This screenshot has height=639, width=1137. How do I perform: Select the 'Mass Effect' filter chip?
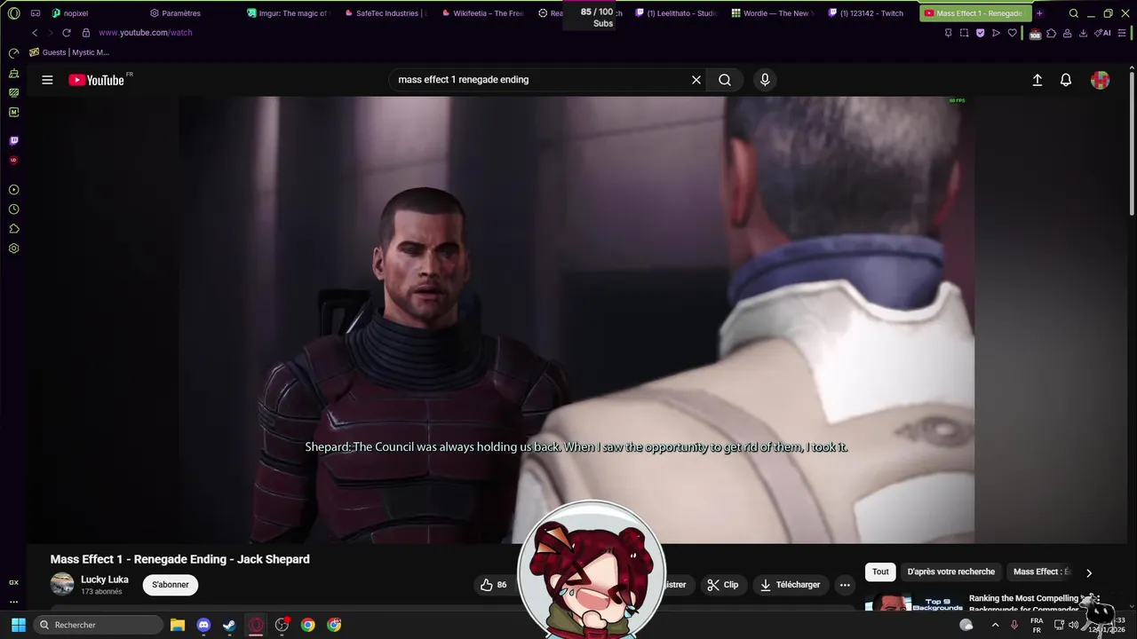pos(1042,572)
